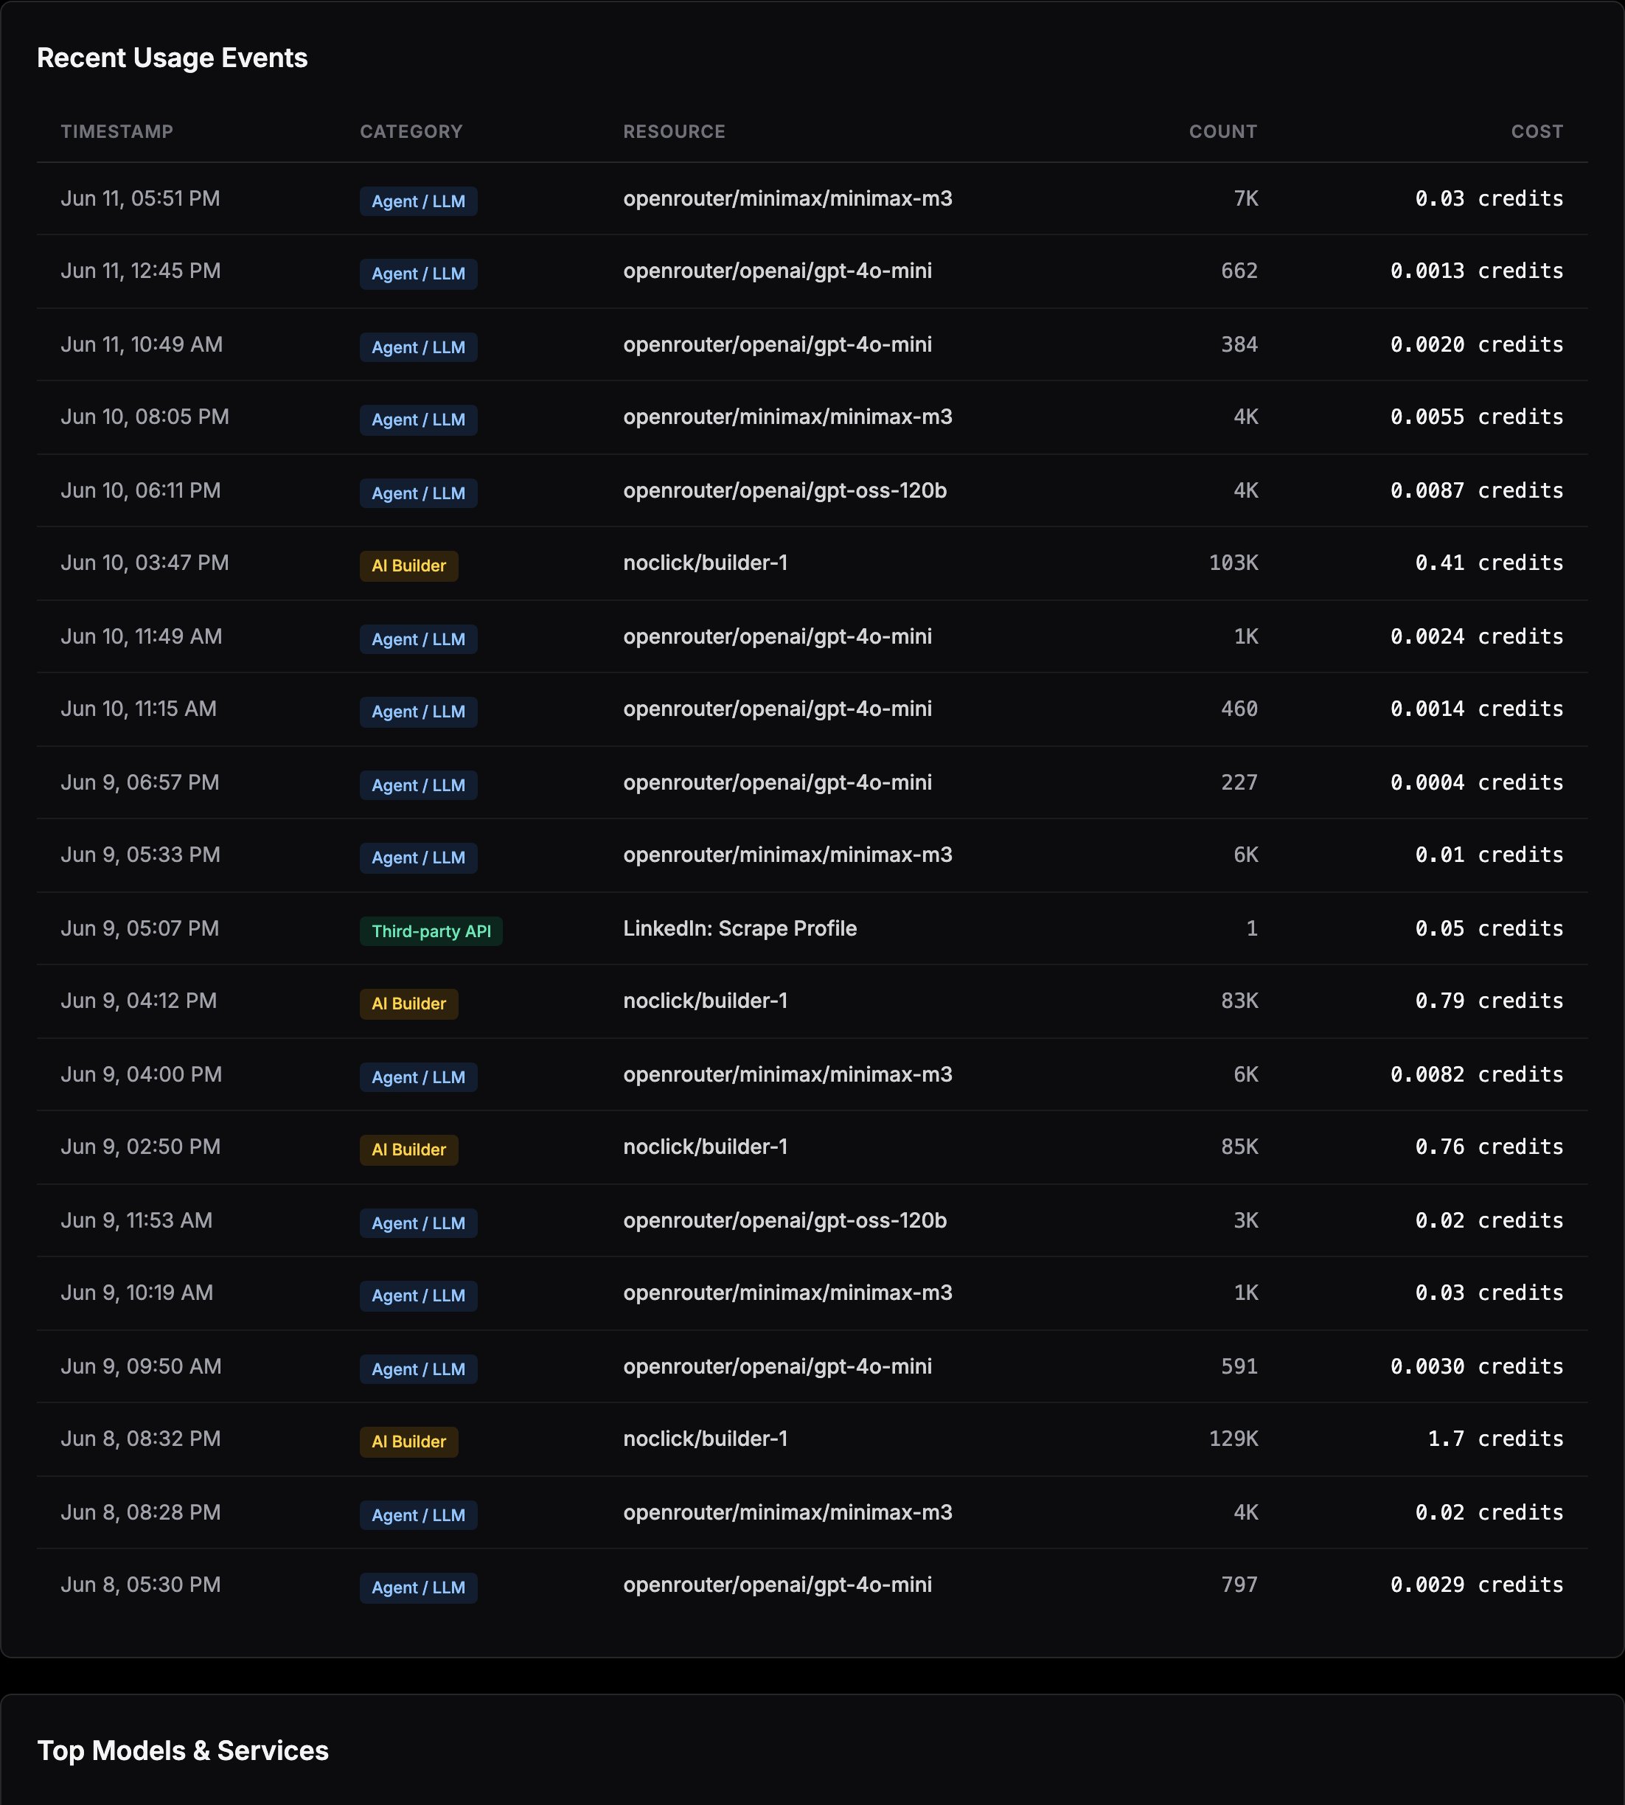Click Agent / LLM badge on Jun 10, 11:15 AM row
The image size is (1625, 1805).
point(419,712)
